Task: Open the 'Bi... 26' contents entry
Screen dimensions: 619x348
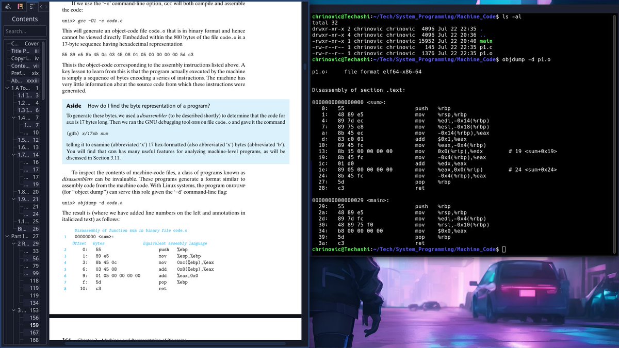Action: coord(28,229)
